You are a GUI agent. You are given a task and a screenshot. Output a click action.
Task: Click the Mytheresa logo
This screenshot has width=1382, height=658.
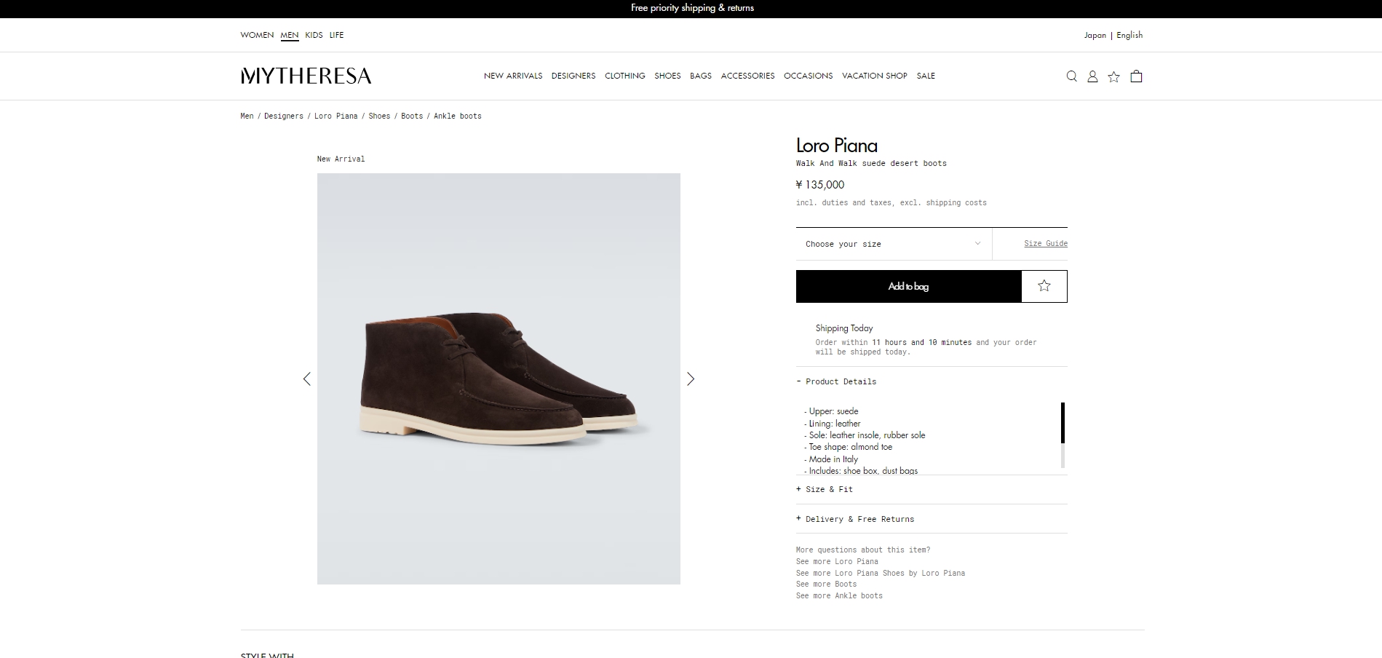point(306,76)
